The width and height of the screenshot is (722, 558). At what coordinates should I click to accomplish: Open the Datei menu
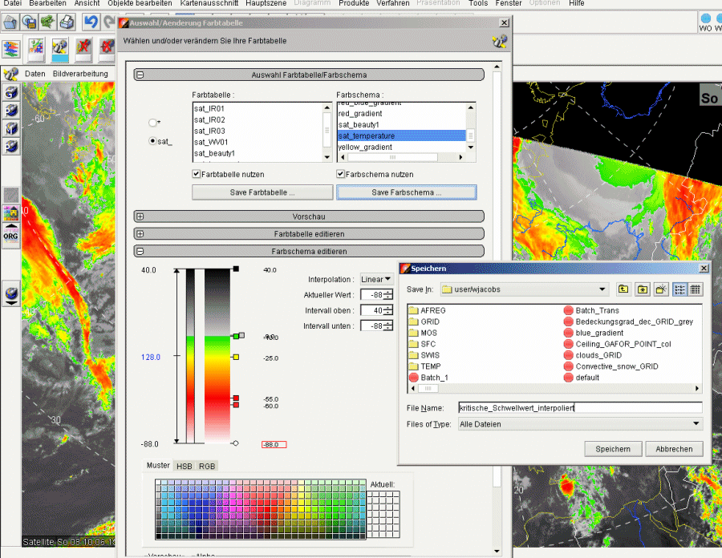(12, 3)
